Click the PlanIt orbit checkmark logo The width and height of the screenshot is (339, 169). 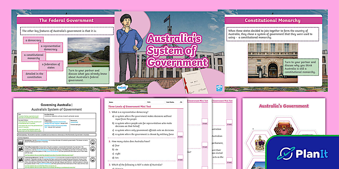[286, 153]
